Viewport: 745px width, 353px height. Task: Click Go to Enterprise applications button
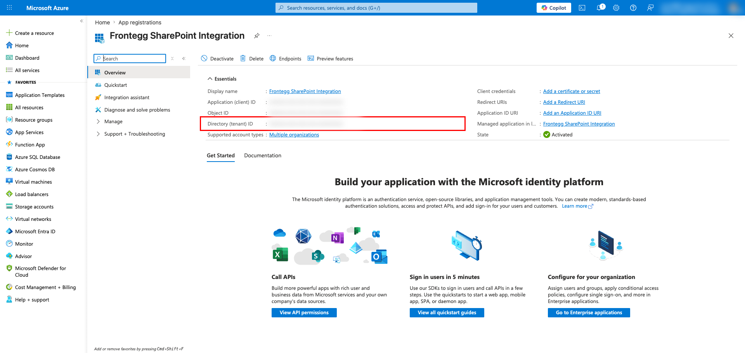point(589,313)
